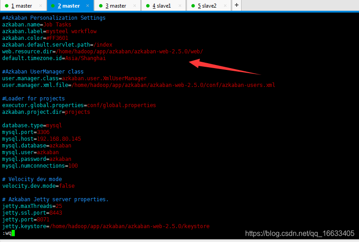Click the ':wq' vim command line
The height and width of the screenshot is (242, 359).
pos(7,233)
